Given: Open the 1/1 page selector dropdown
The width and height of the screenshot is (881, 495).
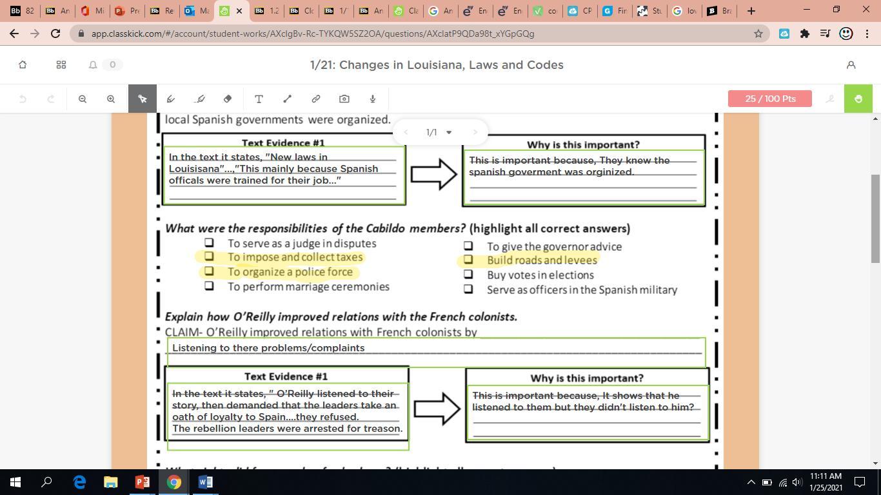Looking at the screenshot, I should point(439,132).
